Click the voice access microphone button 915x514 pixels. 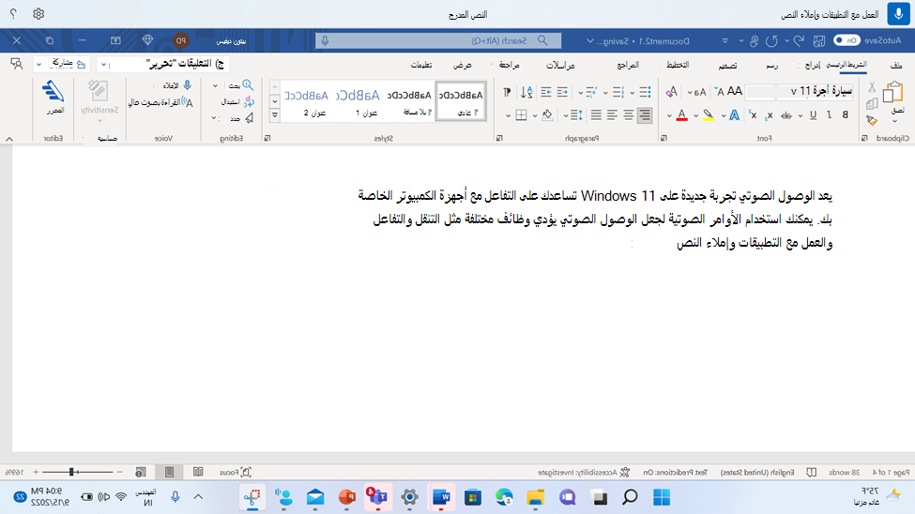[899, 13]
